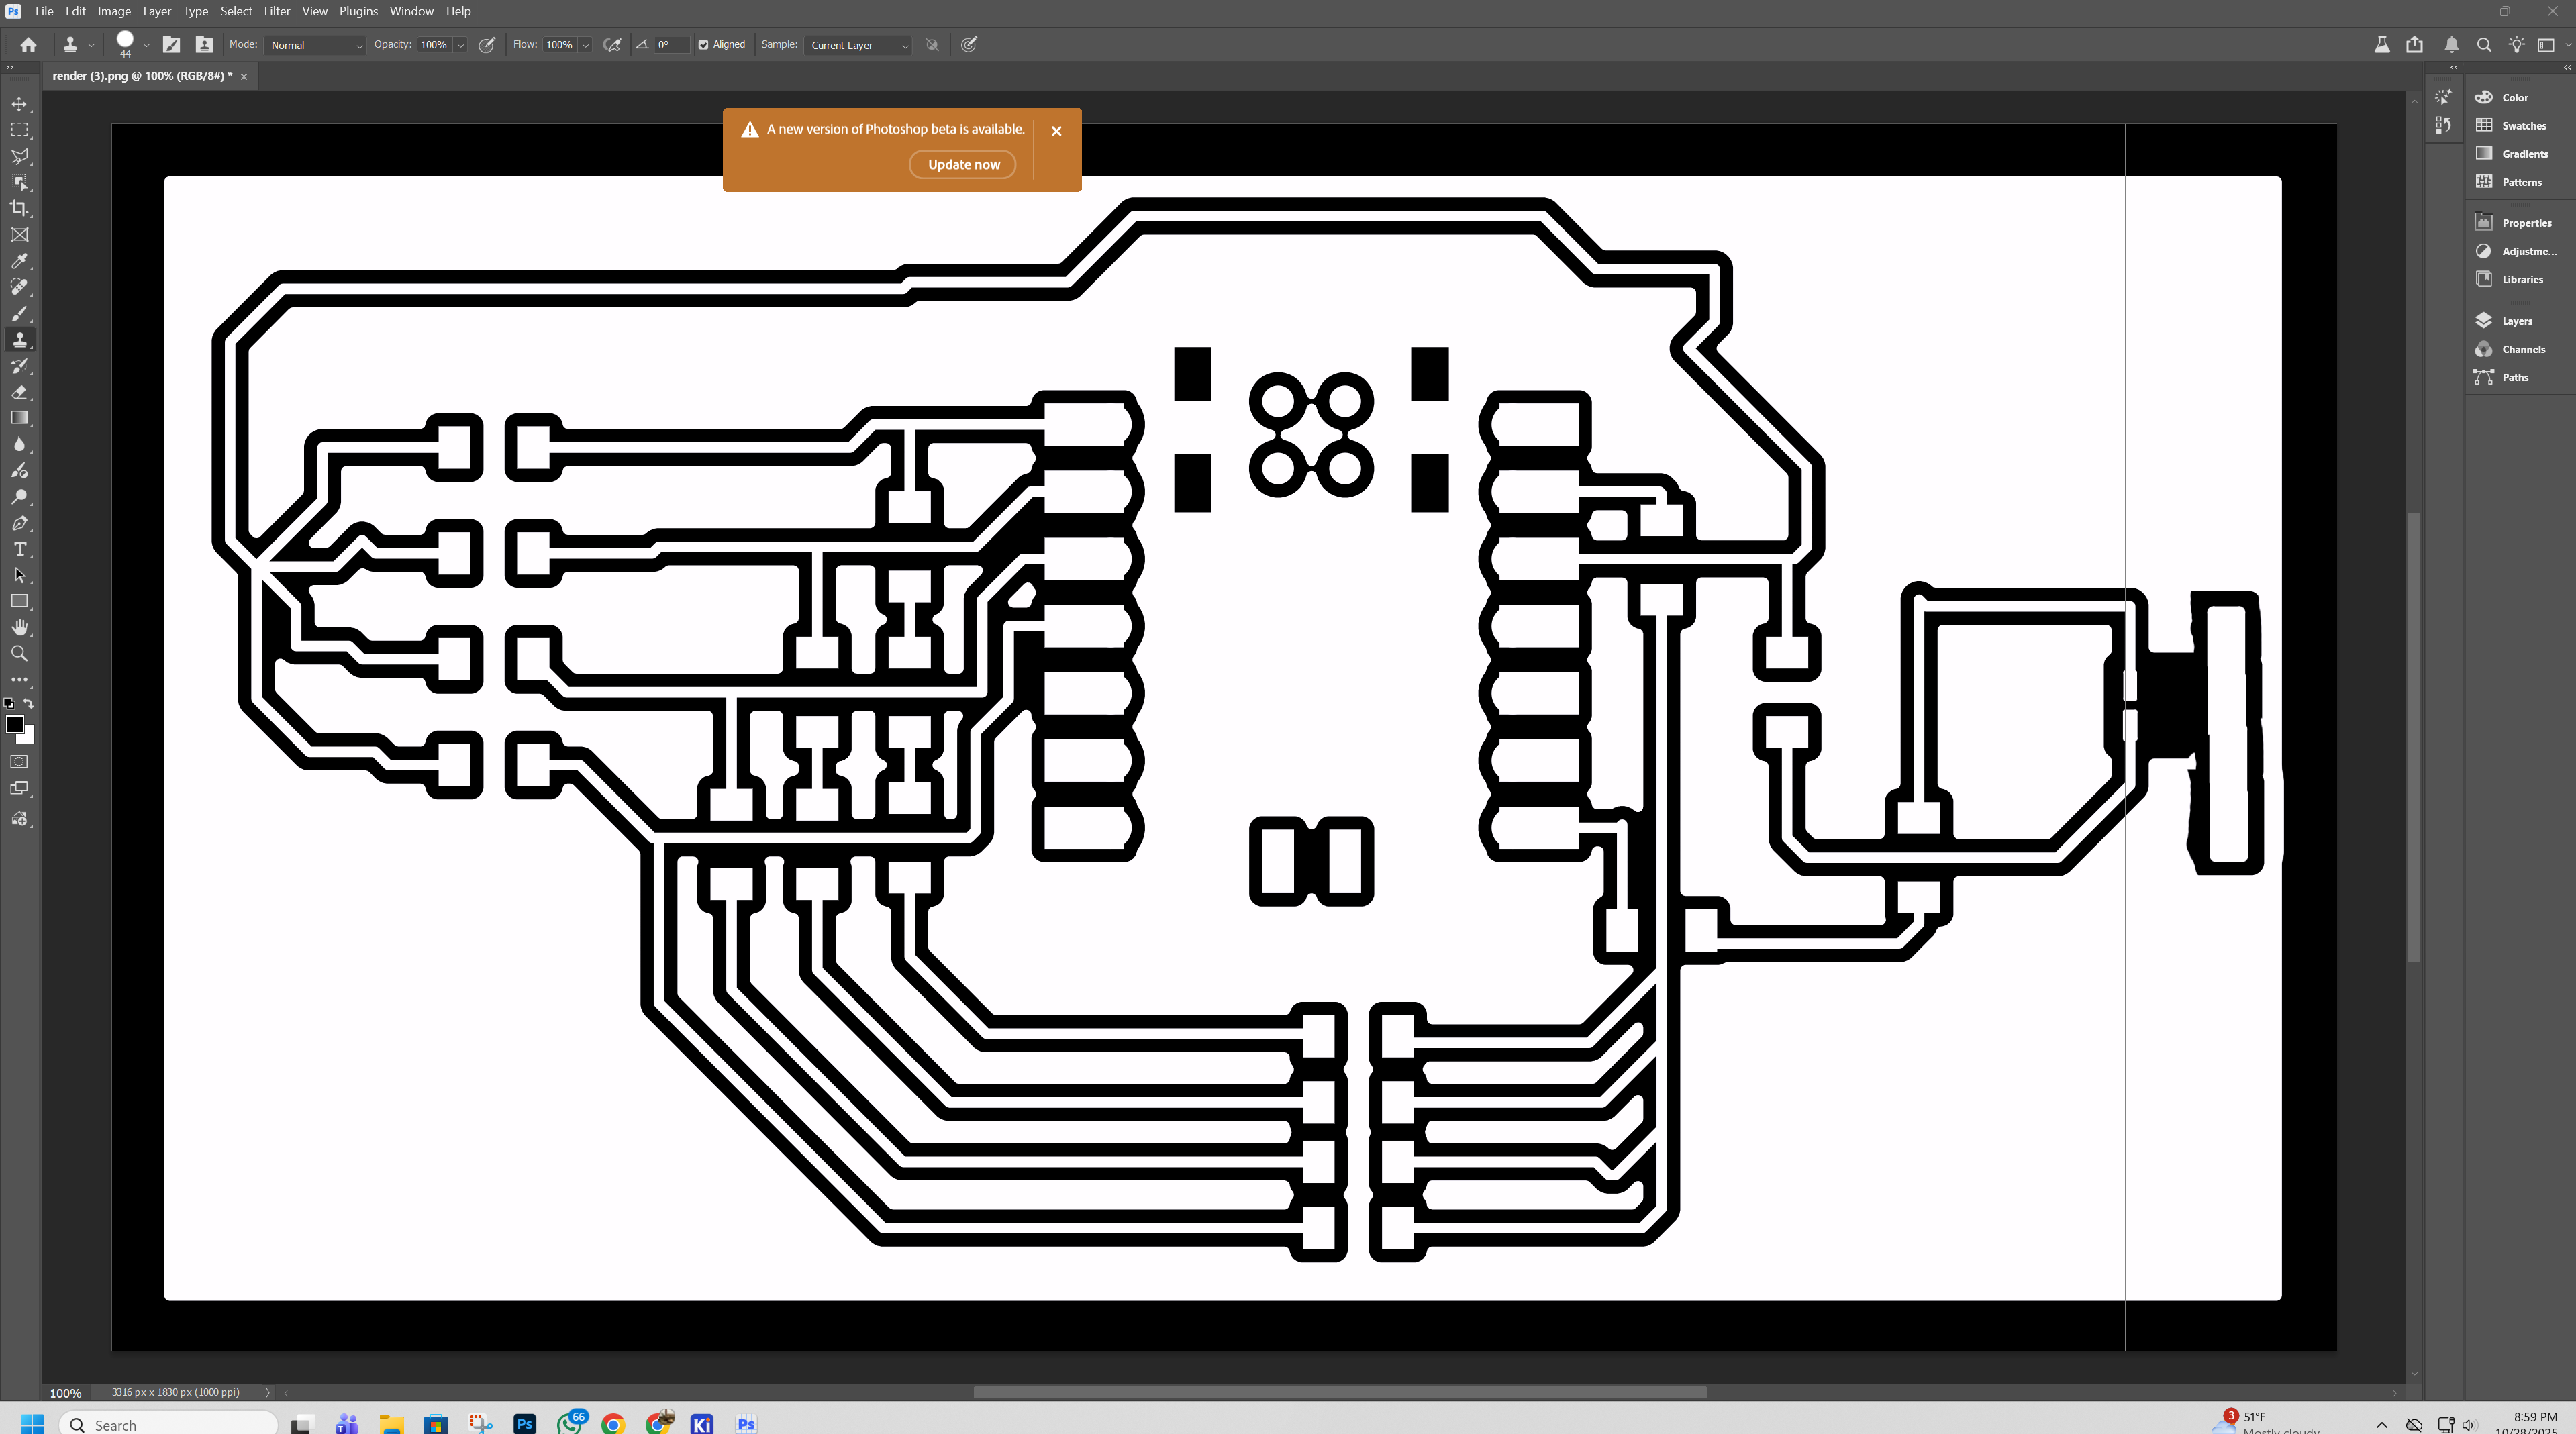The height and width of the screenshot is (1434, 2576).
Task: Select the Eyedropper tool
Action: [19, 261]
